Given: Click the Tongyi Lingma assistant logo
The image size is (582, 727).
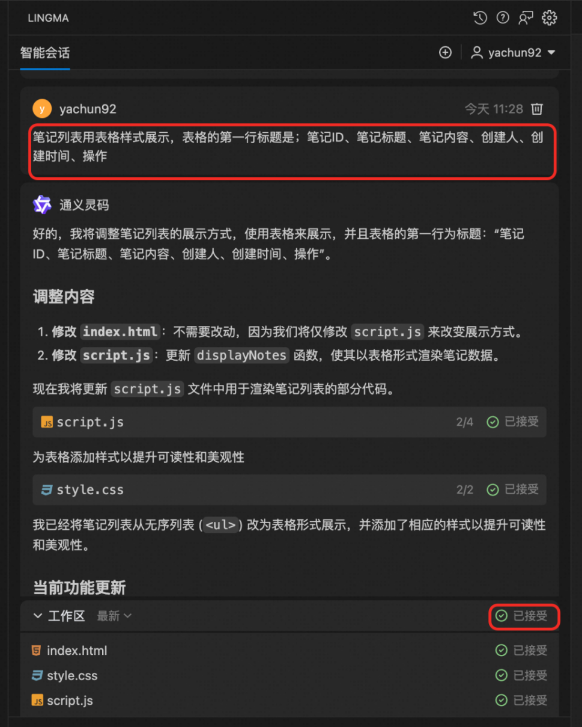Looking at the screenshot, I should click(42, 205).
